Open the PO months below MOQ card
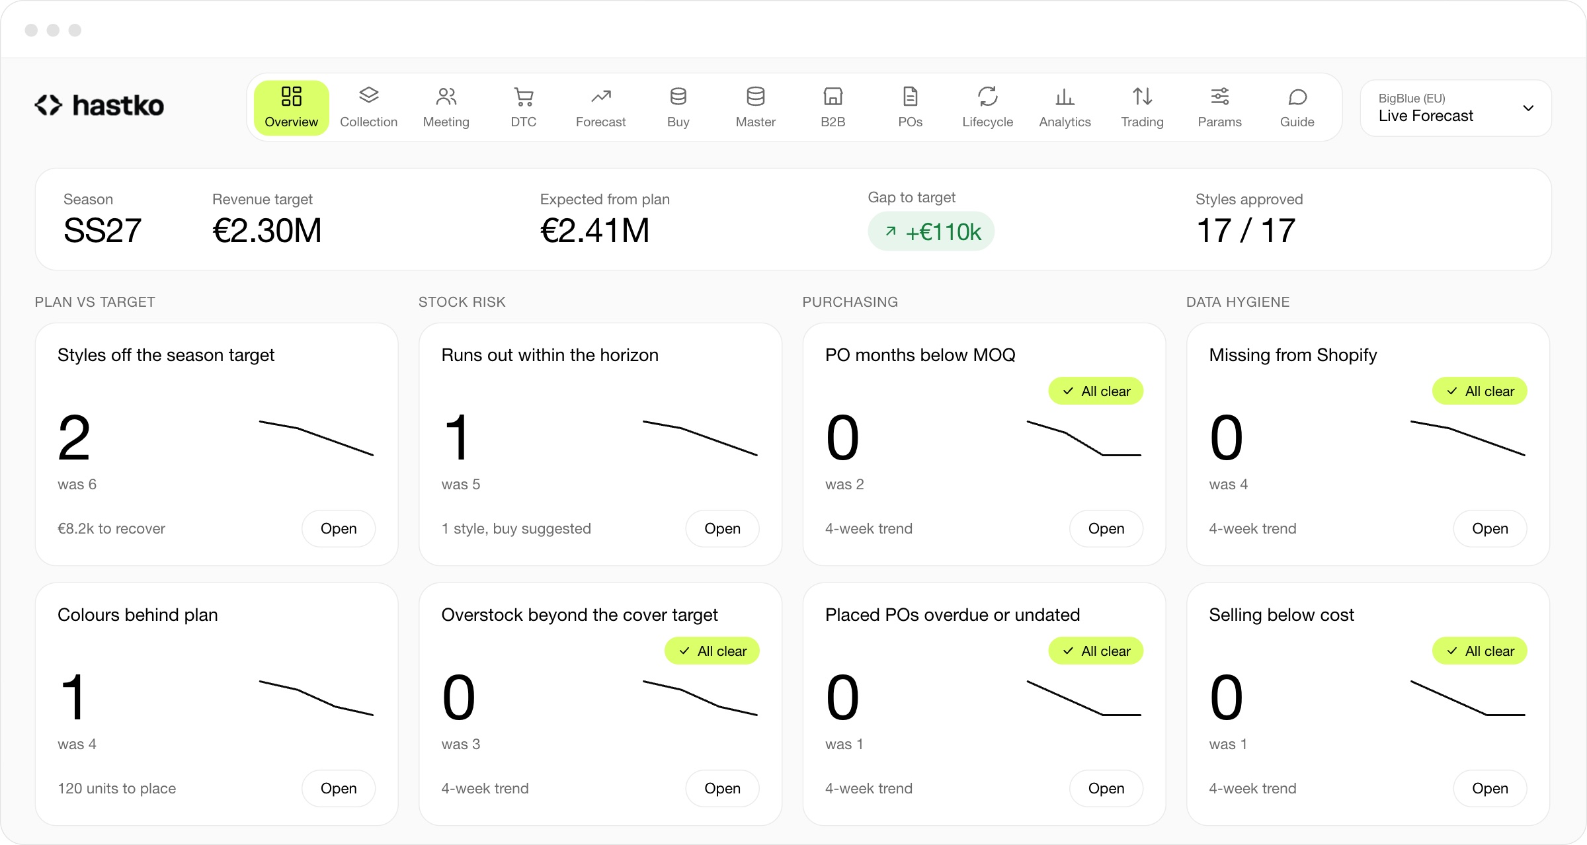Image resolution: width=1587 pixels, height=845 pixels. click(1106, 528)
